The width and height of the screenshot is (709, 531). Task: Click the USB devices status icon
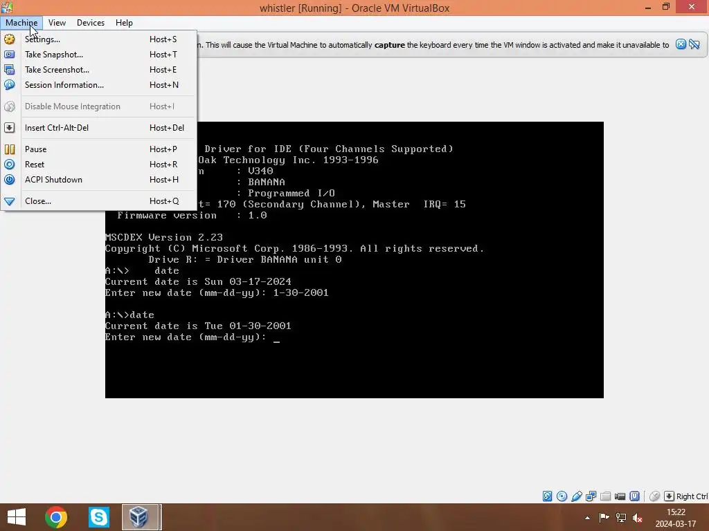pyautogui.click(x=577, y=496)
